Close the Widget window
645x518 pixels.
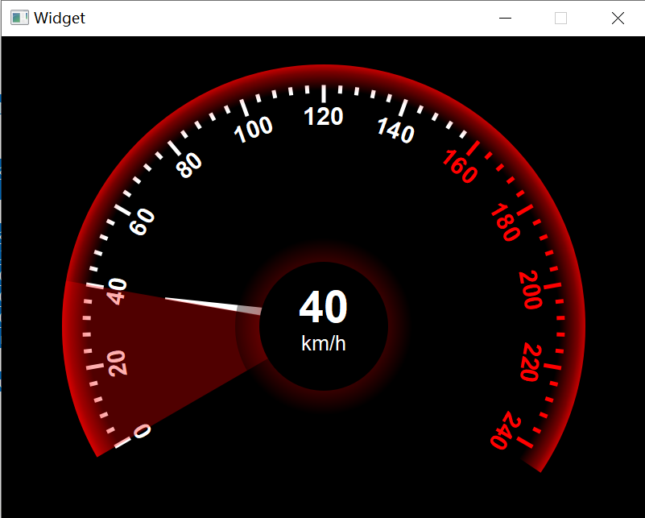(618, 18)
